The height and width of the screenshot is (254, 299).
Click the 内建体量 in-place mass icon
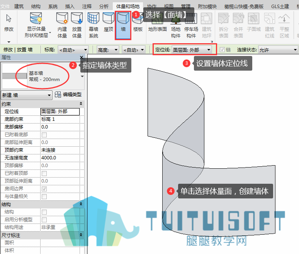[62, 18]
